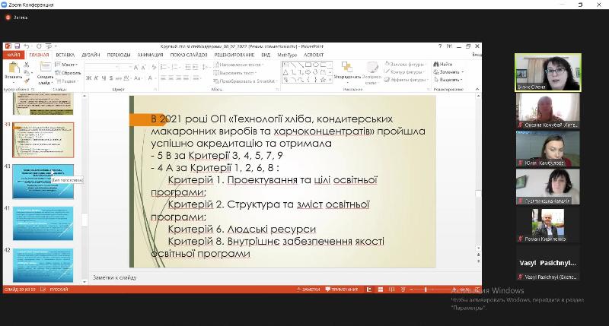
Task: Click the Сбросить reset button
Action: click(69, 73)
